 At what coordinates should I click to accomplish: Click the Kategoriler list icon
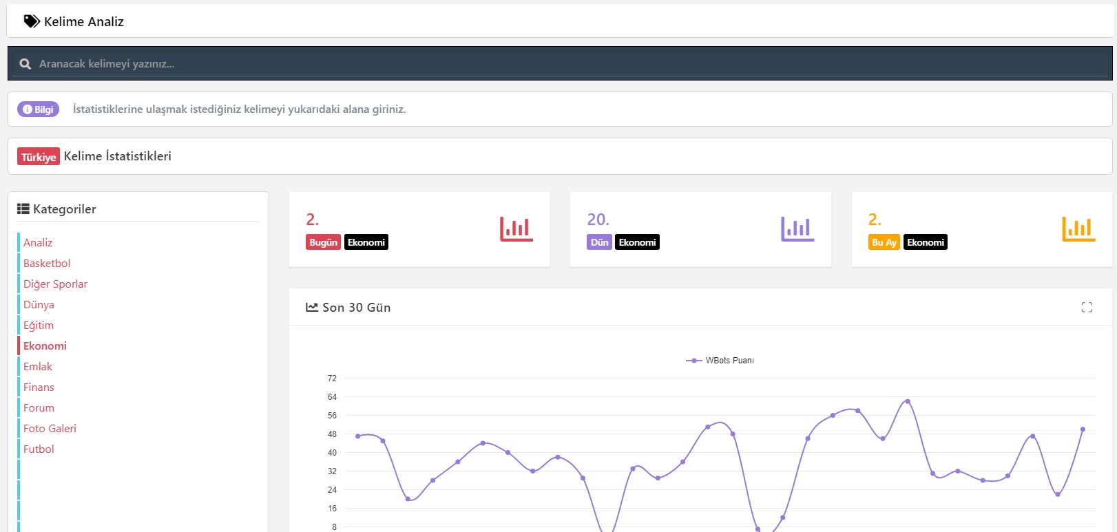click(x=23, y=209)
